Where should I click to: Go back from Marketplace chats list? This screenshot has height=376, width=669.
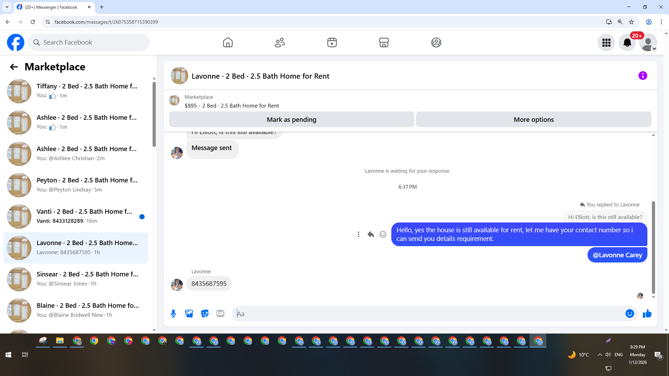point(14,67)
